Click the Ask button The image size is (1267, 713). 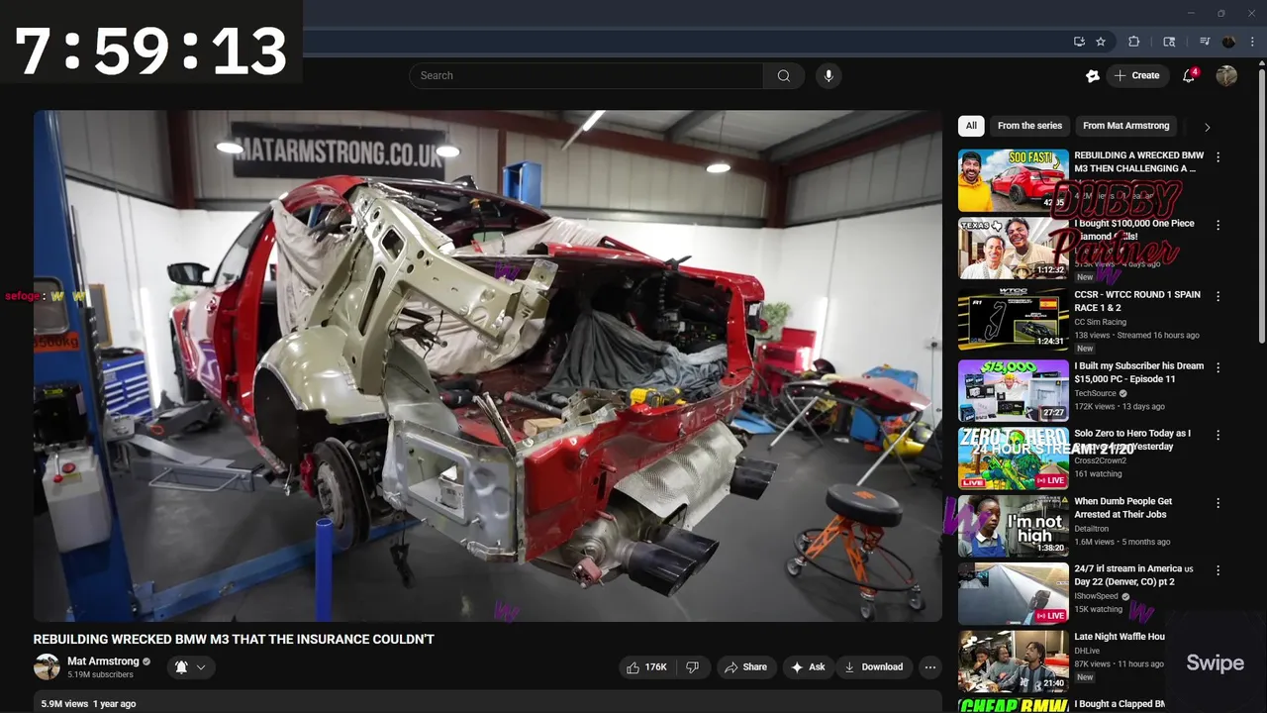tap(807, 667)
